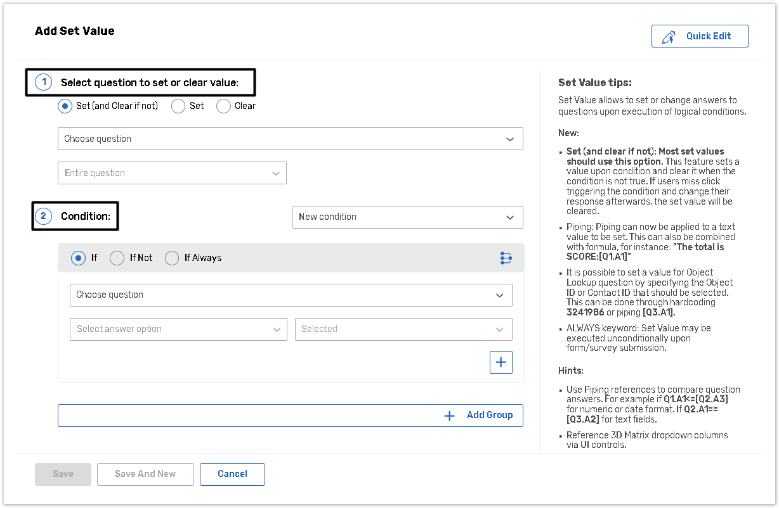This screenshot has height=508, width=779.
Task: Select 'If Always' condition option
Action: (x=172, y=258)
